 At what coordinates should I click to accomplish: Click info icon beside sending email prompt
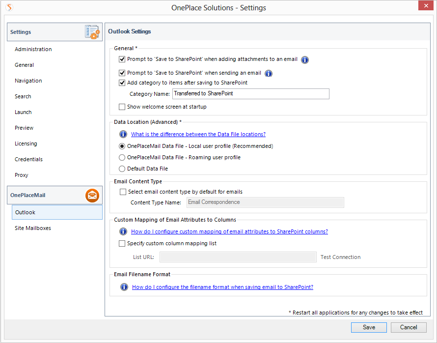pos(269,73)
